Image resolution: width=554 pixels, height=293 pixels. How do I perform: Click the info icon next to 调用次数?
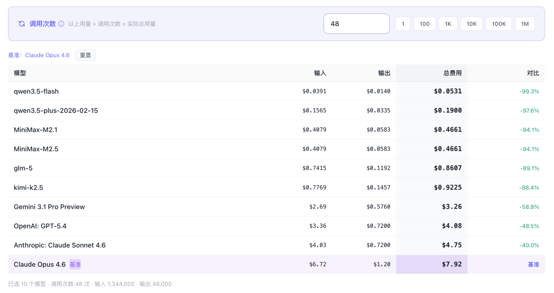61,24
